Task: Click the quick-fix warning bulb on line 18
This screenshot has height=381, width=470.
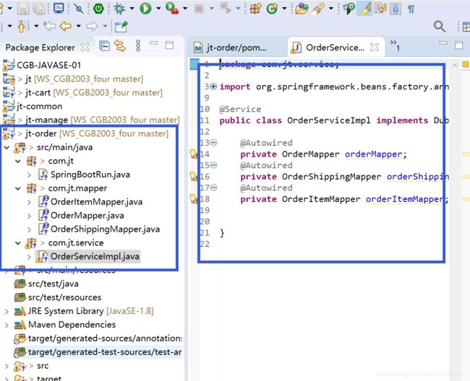Action: (x=194, y=199)
